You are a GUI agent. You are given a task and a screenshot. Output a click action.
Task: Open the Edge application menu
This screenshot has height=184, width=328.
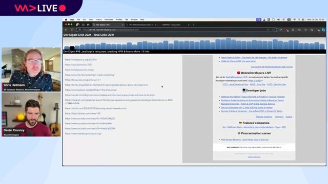point(72,19)
